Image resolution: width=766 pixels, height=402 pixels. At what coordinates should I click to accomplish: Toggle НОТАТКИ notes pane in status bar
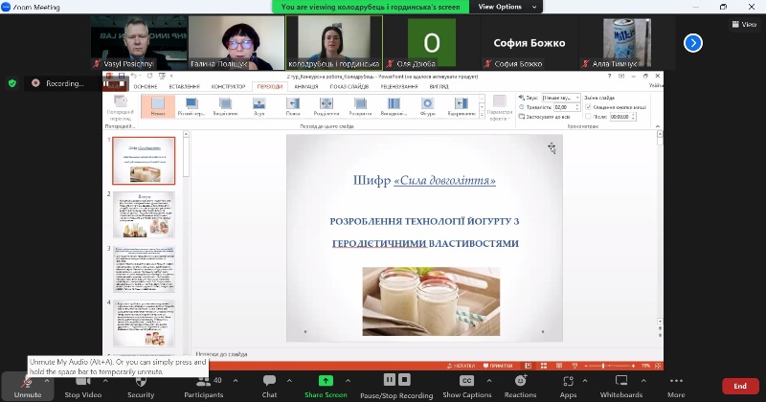pos(461,366)
